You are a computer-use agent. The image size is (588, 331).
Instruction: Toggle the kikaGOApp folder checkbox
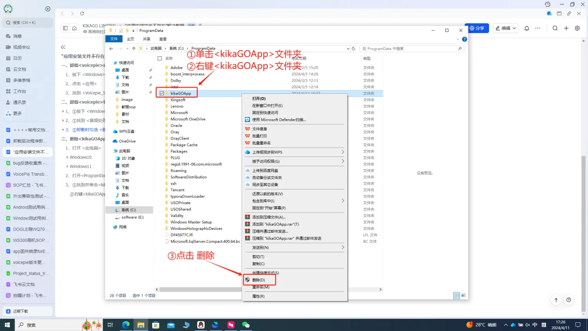[162, 93]
